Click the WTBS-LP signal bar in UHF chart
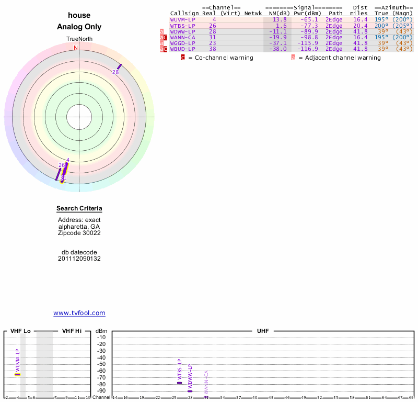This screenshot has width=418, height=402. point(179,383)
